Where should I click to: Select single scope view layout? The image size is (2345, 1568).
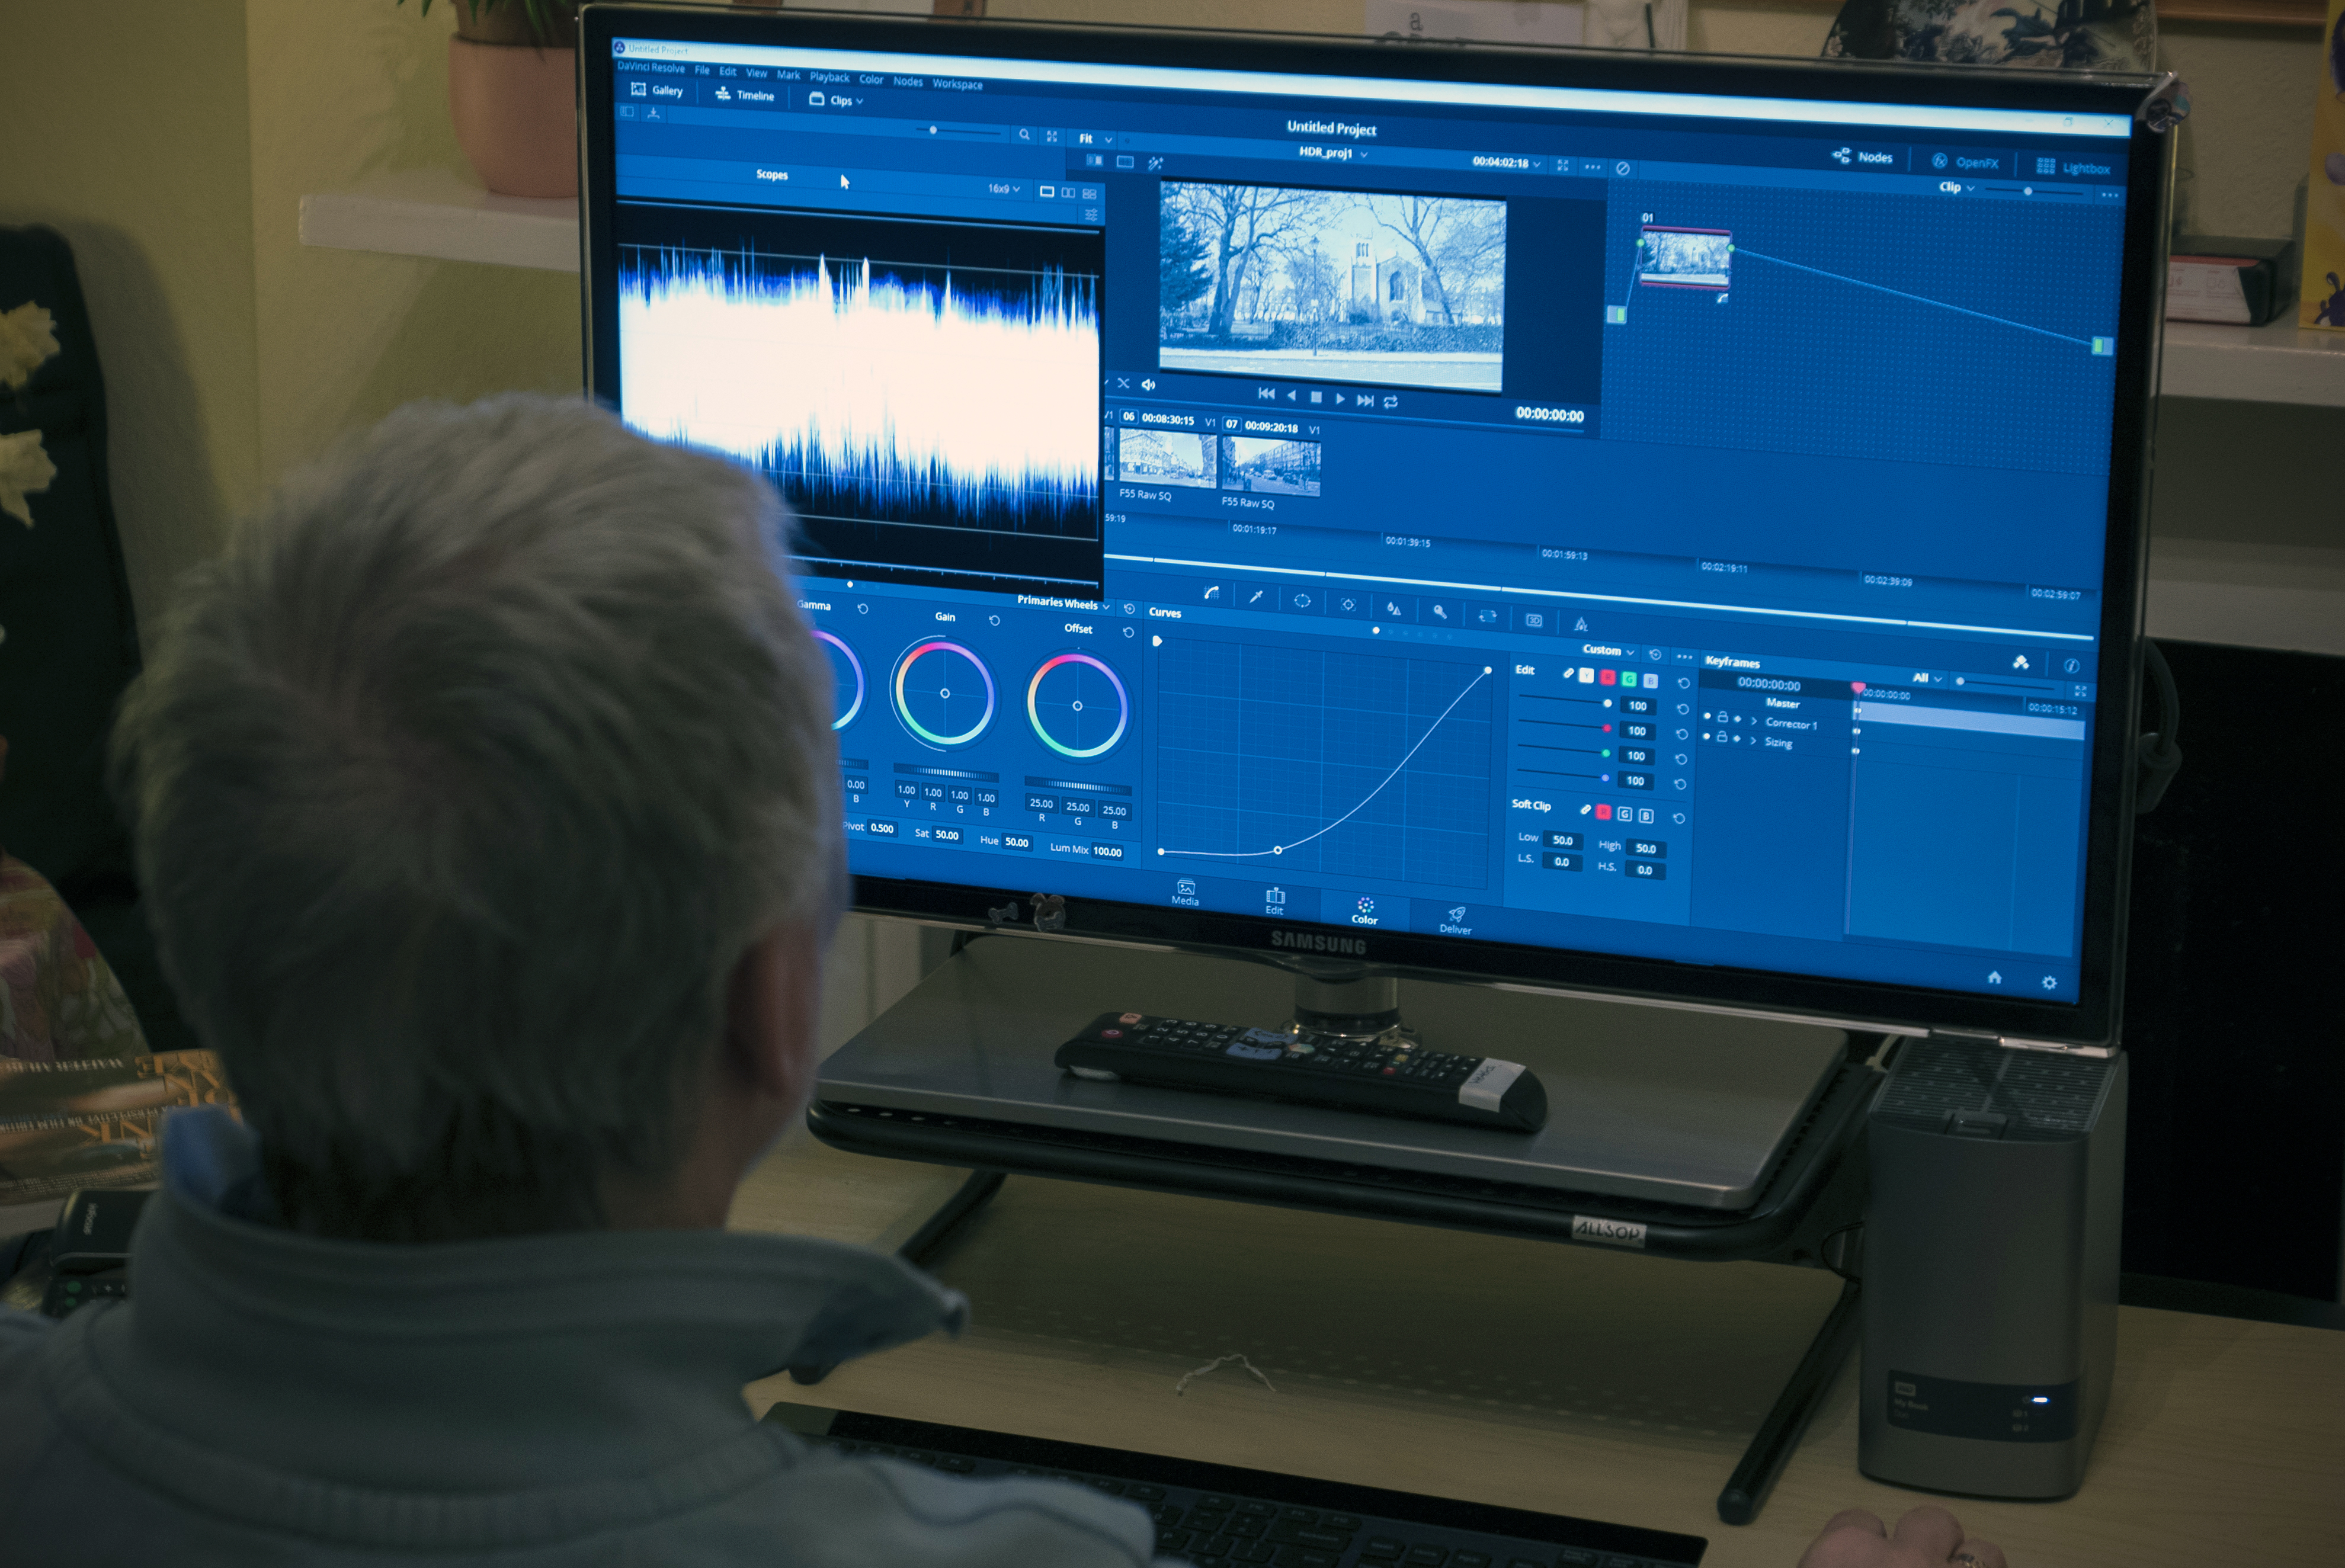[x=1046, y=191]
